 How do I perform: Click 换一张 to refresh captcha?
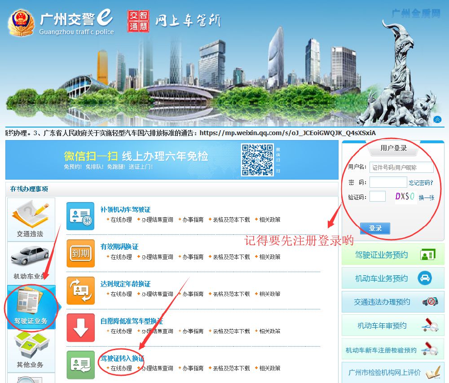(427, 197)
